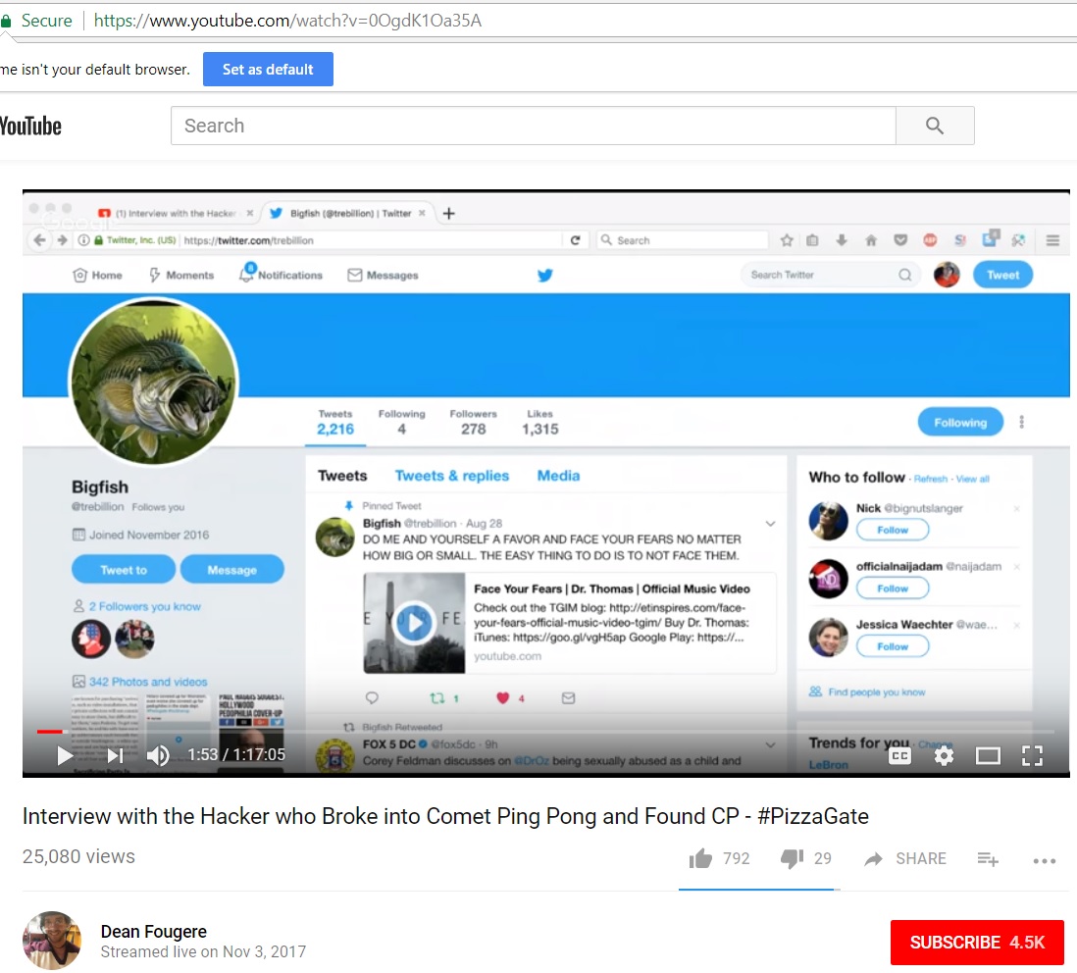Follow Nick @bignutslanger

click(893, 530)
